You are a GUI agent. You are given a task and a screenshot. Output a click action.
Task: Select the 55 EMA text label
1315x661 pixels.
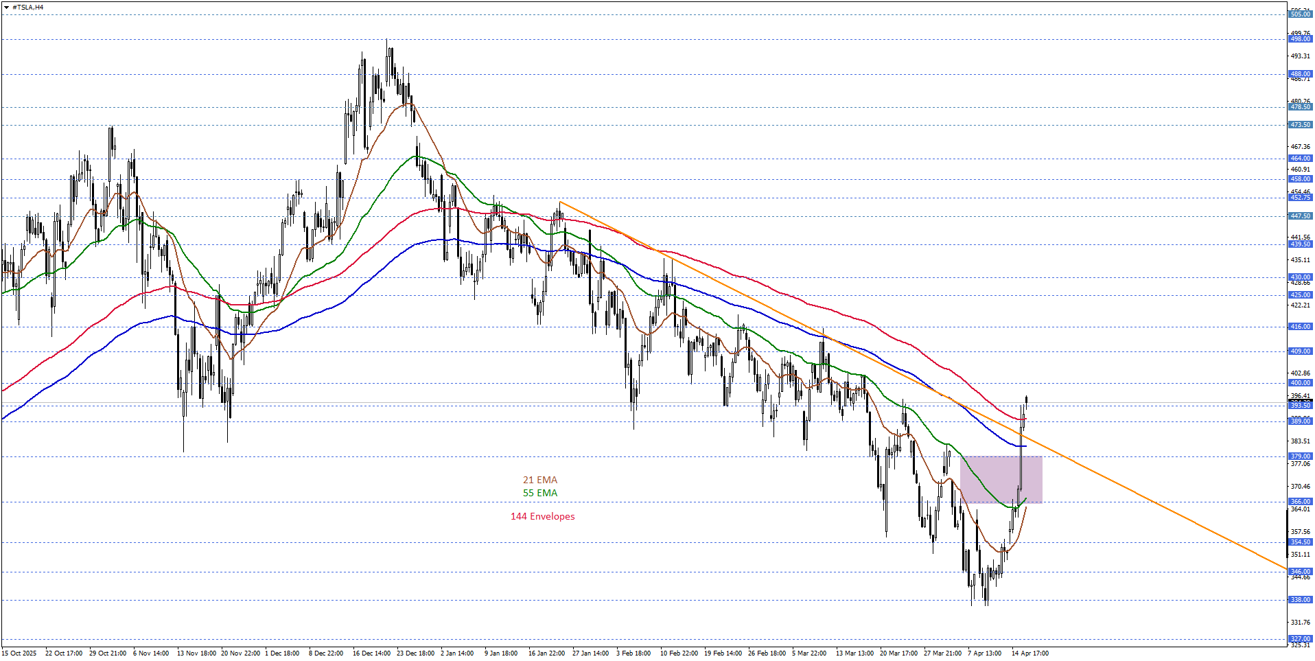click(x=540, y=493)
